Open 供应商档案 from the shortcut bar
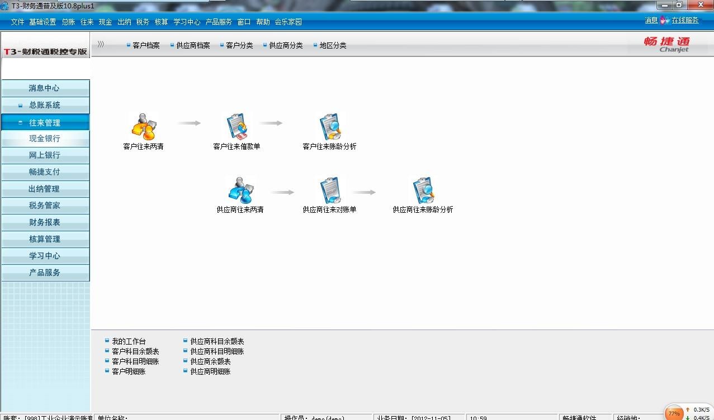This screenshot has width=714, height=420. tap(193, 45)
